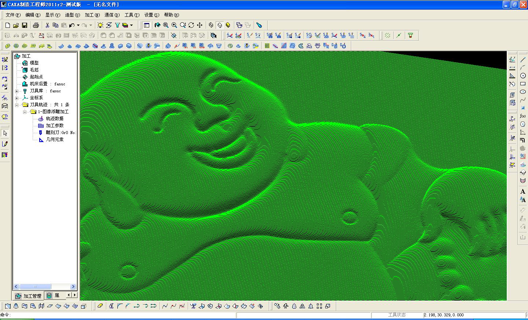Select the straight line tool in right toolbar

coord(523,60)
